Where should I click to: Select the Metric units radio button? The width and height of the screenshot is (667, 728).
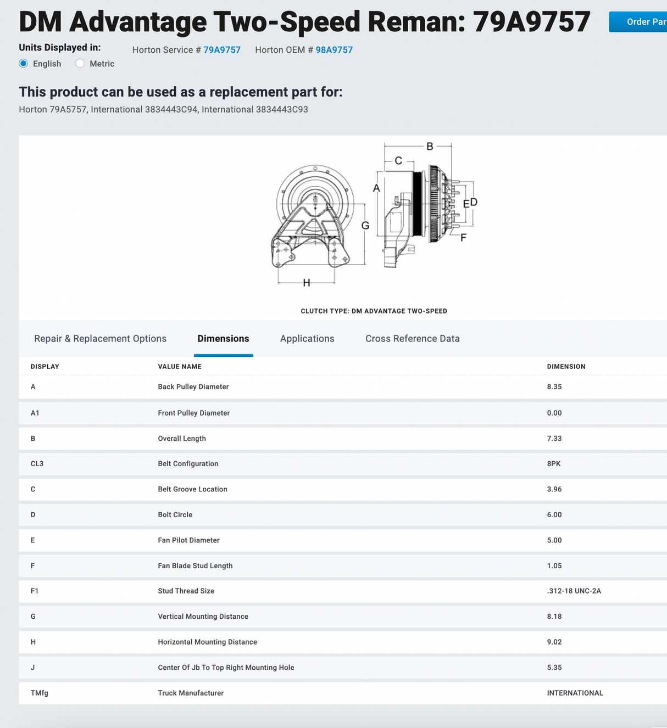point(80,64)
